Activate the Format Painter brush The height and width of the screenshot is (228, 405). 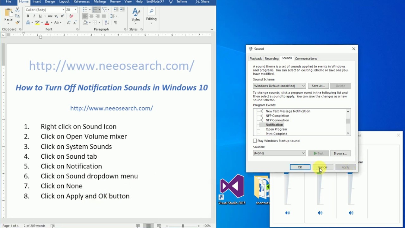pyautogui.click(x=17, y=22)
